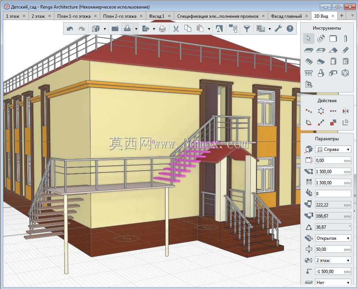This screenshot has width=358, height=289.
Task: Open the project explorer tree icon
Action: (233, 28)
